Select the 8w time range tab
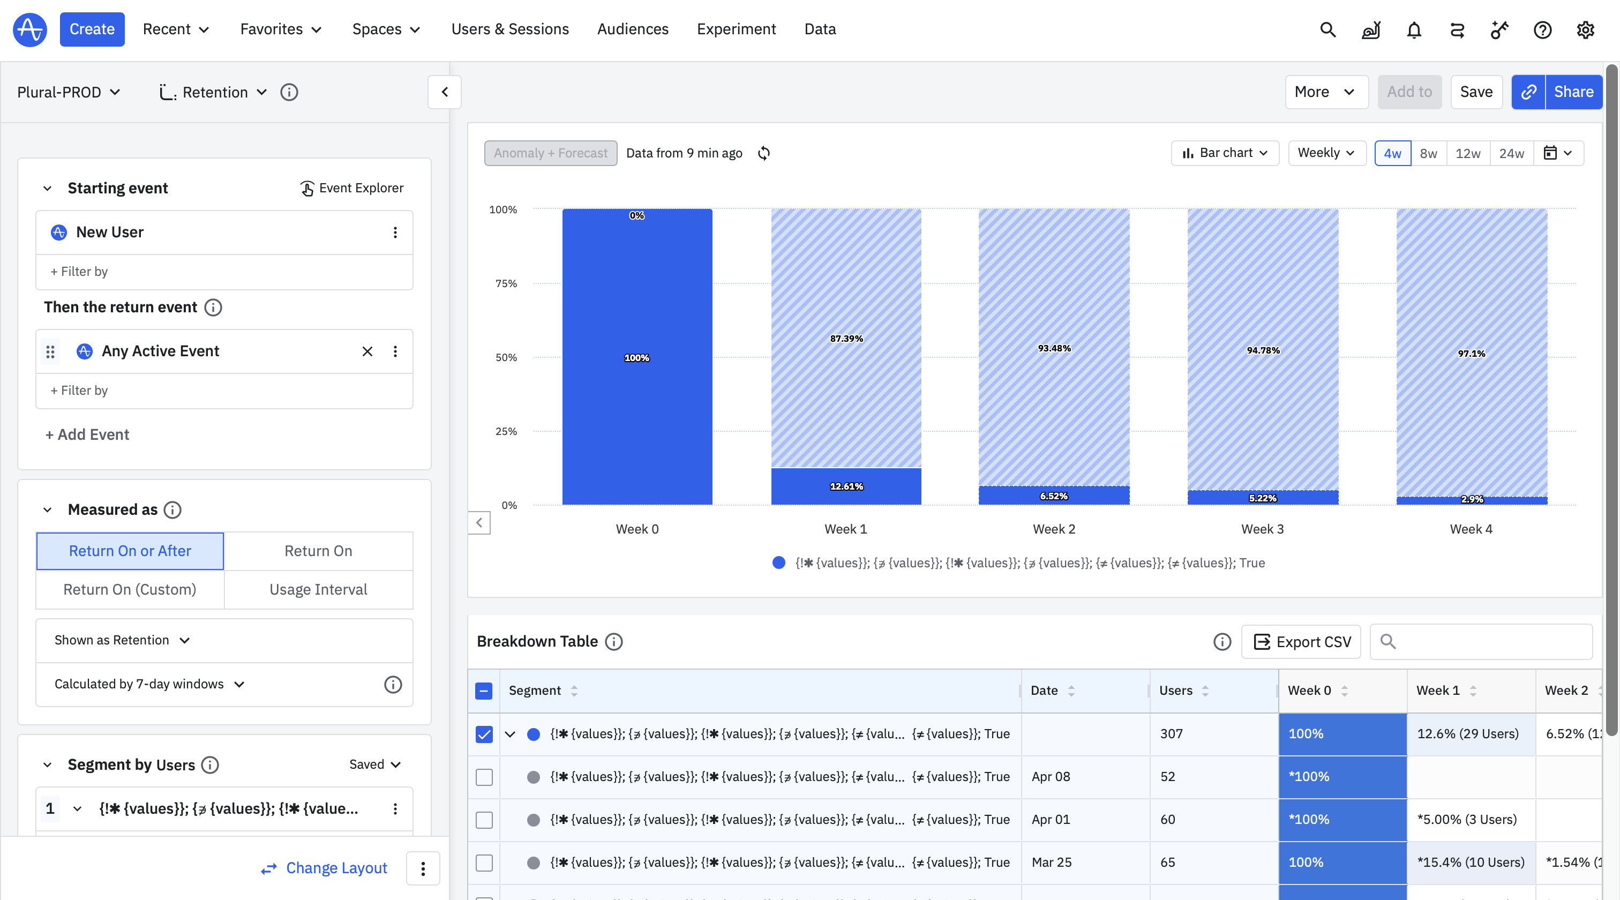The height and width of the screenshot is (900, 1620). point(1428,153)
